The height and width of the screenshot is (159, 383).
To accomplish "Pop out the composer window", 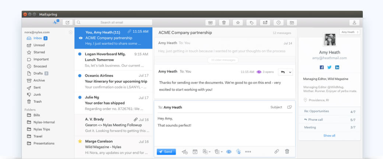I will pyautogui.click(x=289, y=107).
